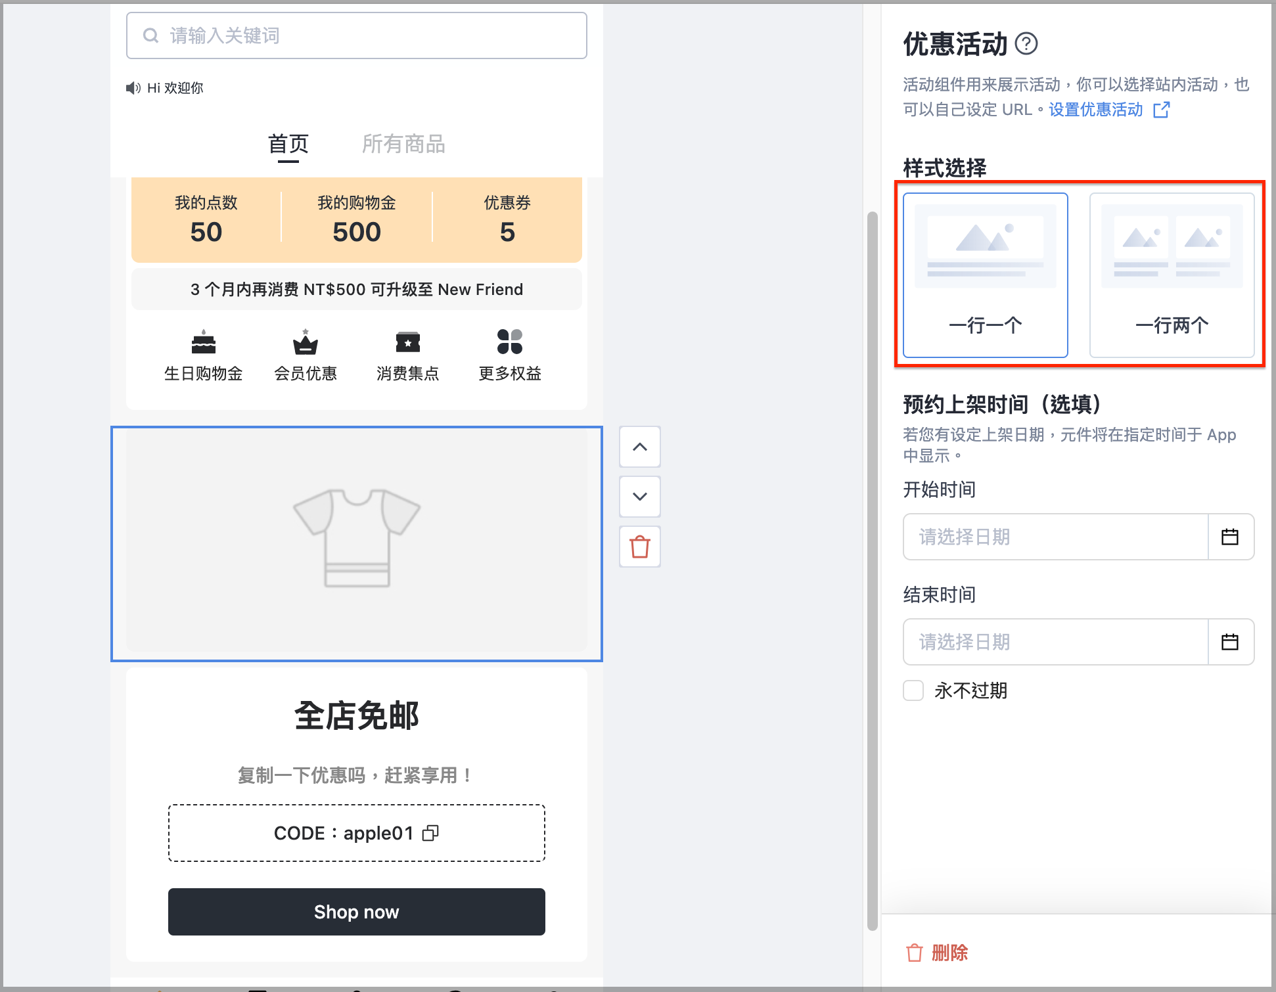The image size is (1276, 992).
Task: Open the 设置优惠活动 link
Action: coord(1095,110)
